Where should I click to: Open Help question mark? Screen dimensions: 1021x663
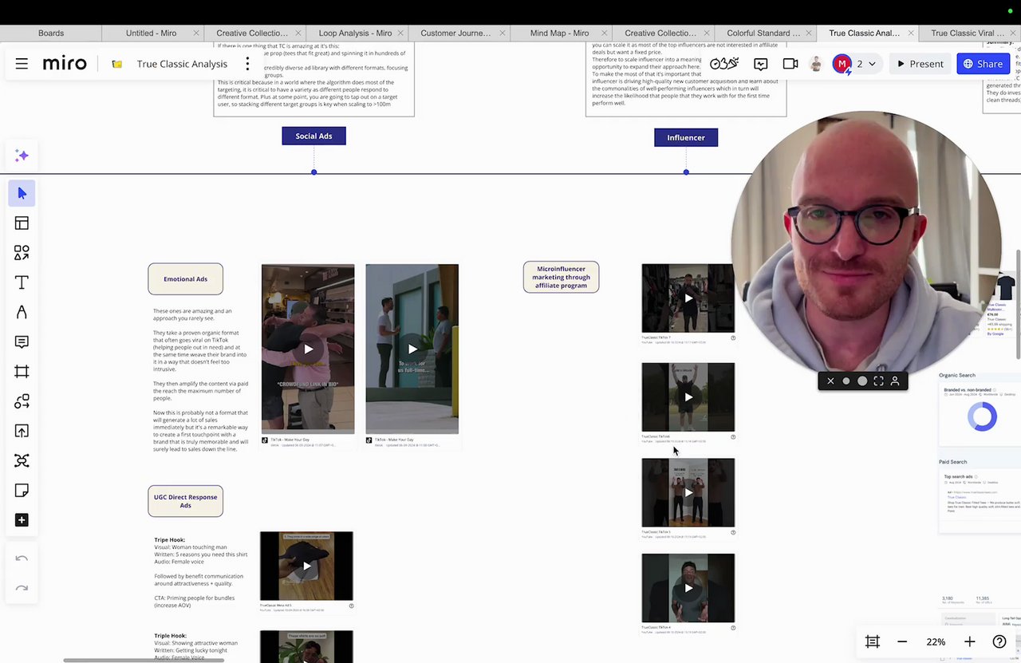tap(999, 641)
